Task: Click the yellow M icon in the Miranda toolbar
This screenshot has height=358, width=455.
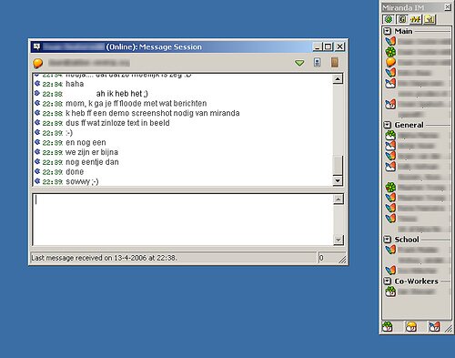Action: coord(415,19)
